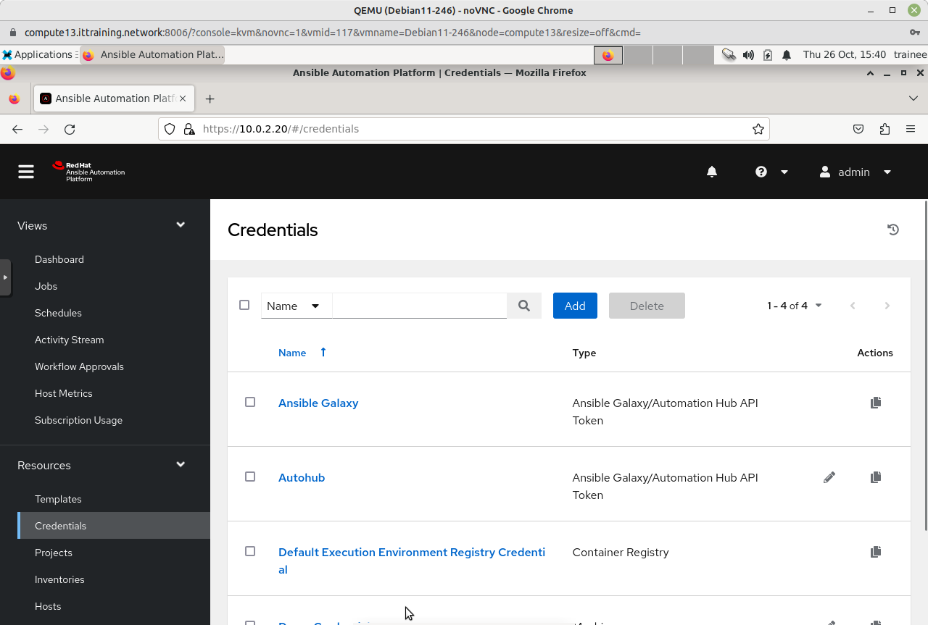Expand the noVNC side control handle

click(5, 277)
